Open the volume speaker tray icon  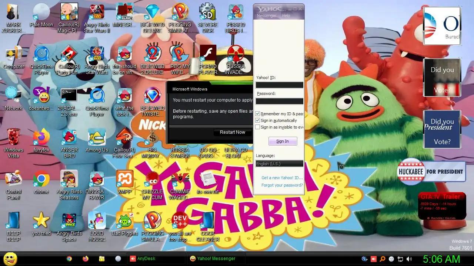(409, 259)
